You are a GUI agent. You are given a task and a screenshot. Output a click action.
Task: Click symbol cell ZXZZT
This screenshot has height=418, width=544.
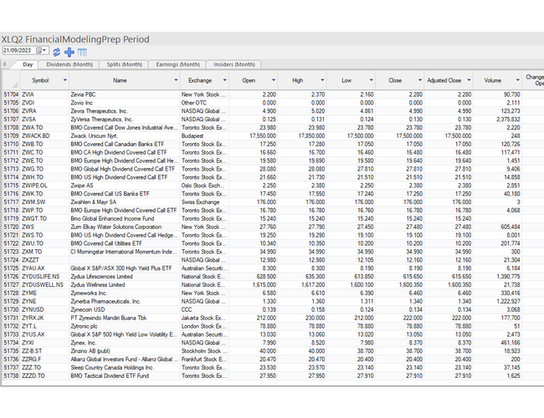pos(44,260)
